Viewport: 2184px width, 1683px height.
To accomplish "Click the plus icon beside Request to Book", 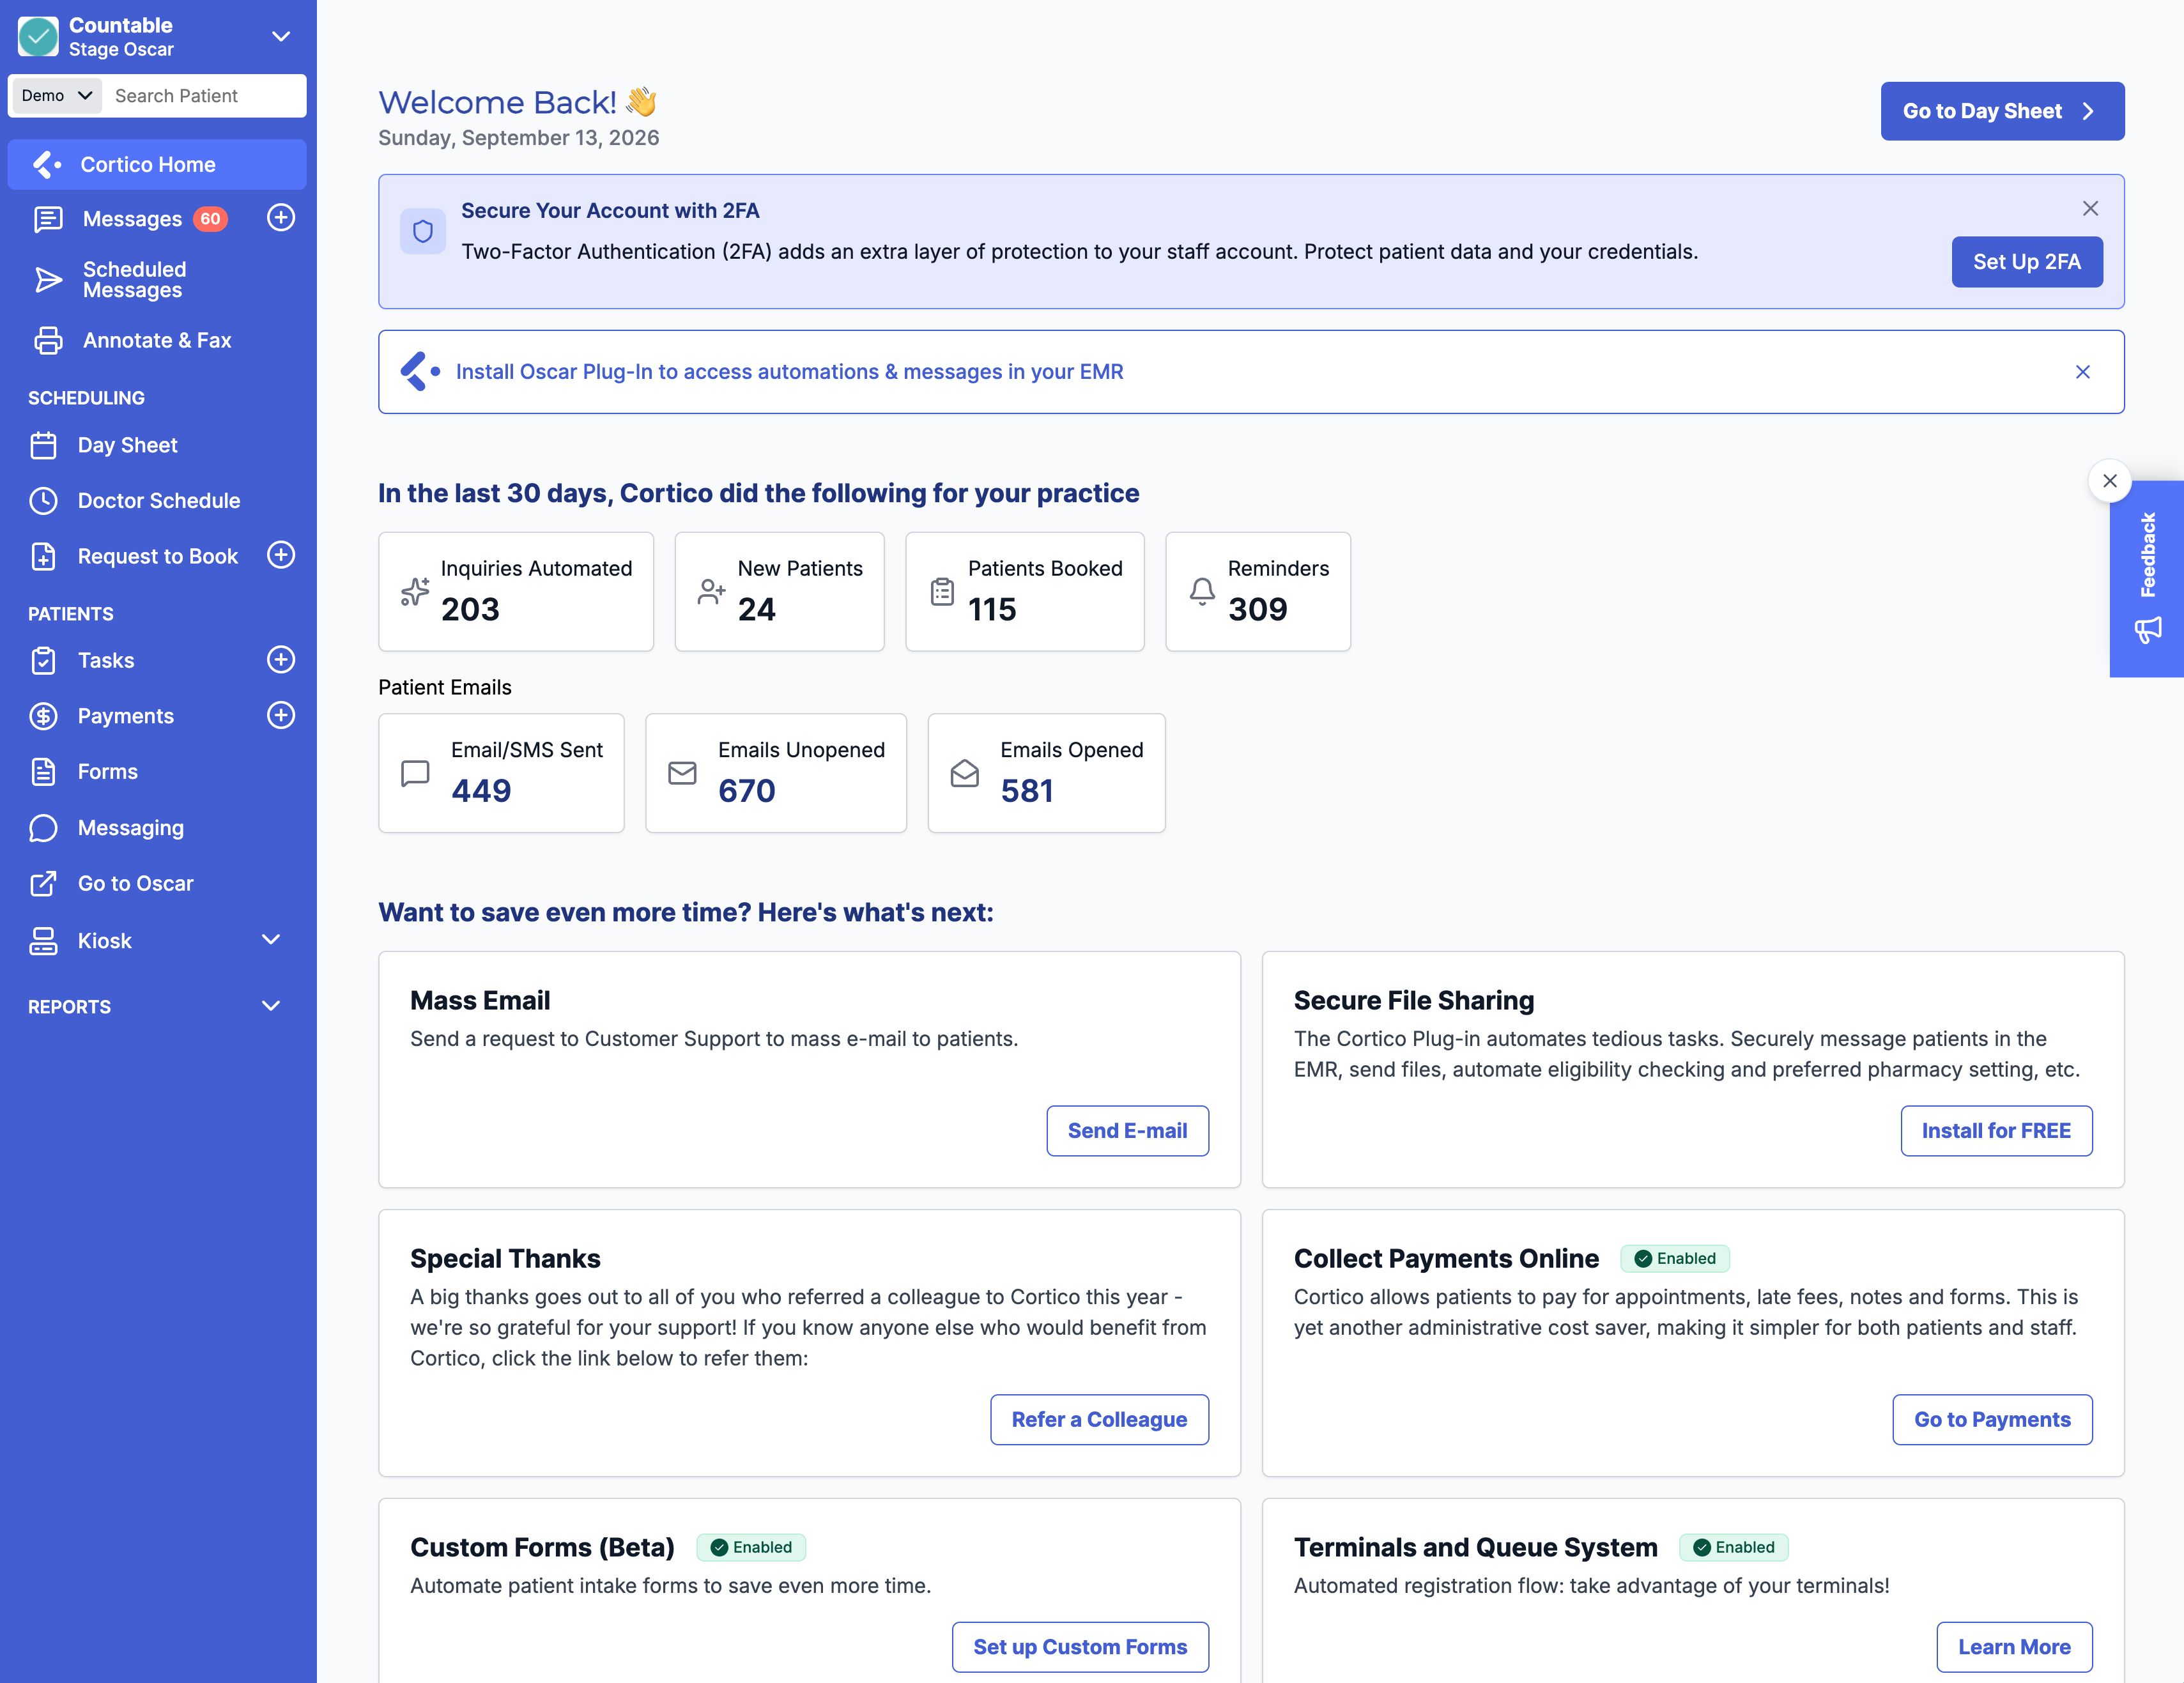I will click(x=281, y=555).
